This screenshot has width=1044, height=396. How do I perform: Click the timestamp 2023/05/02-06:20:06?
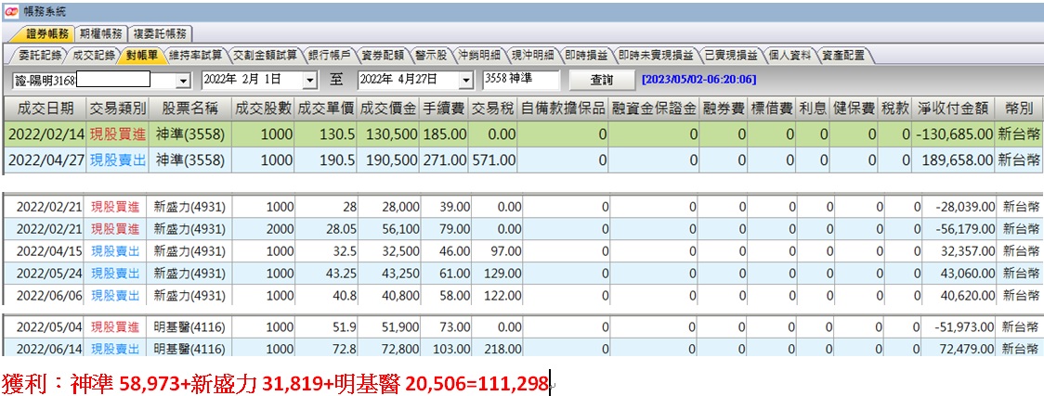(699, 81)
